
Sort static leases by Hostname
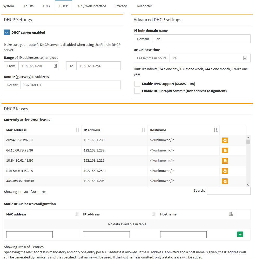[x=196, y=214]
